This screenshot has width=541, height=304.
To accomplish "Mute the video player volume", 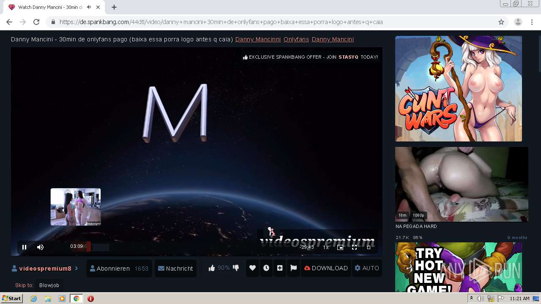I will (x=40, y=247).
